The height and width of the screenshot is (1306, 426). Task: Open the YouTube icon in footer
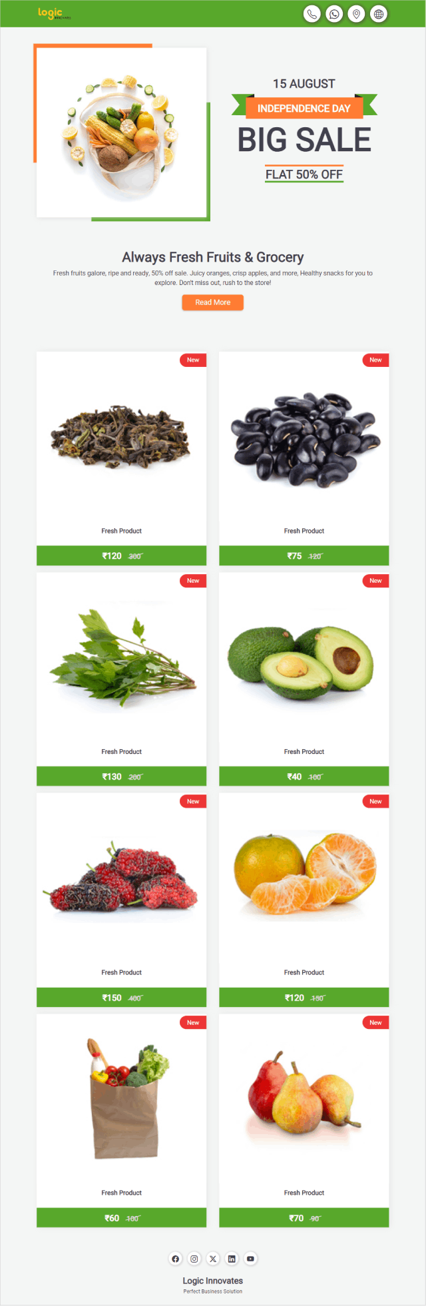pyautogui.click(x=250, y=1259)
